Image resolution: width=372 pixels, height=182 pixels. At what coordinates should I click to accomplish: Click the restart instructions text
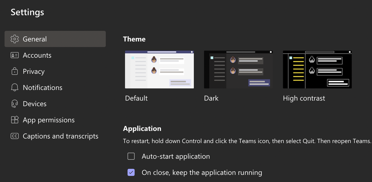coord(247,141)
